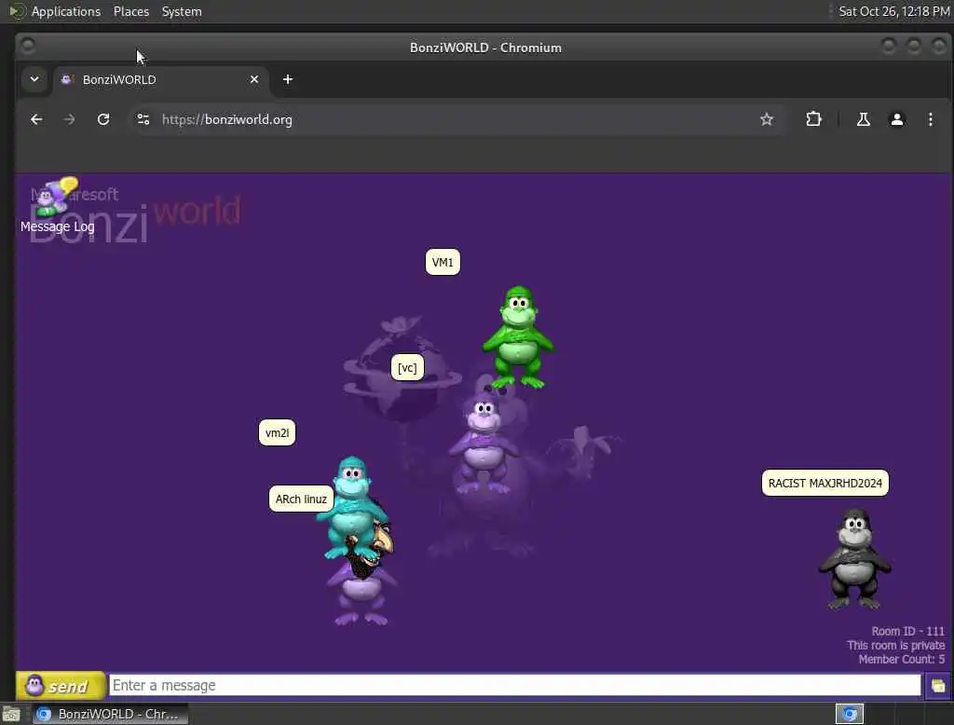Open the Message Log icon
Viewport: 954px width, 725px height.
click(x=56, y=204)
